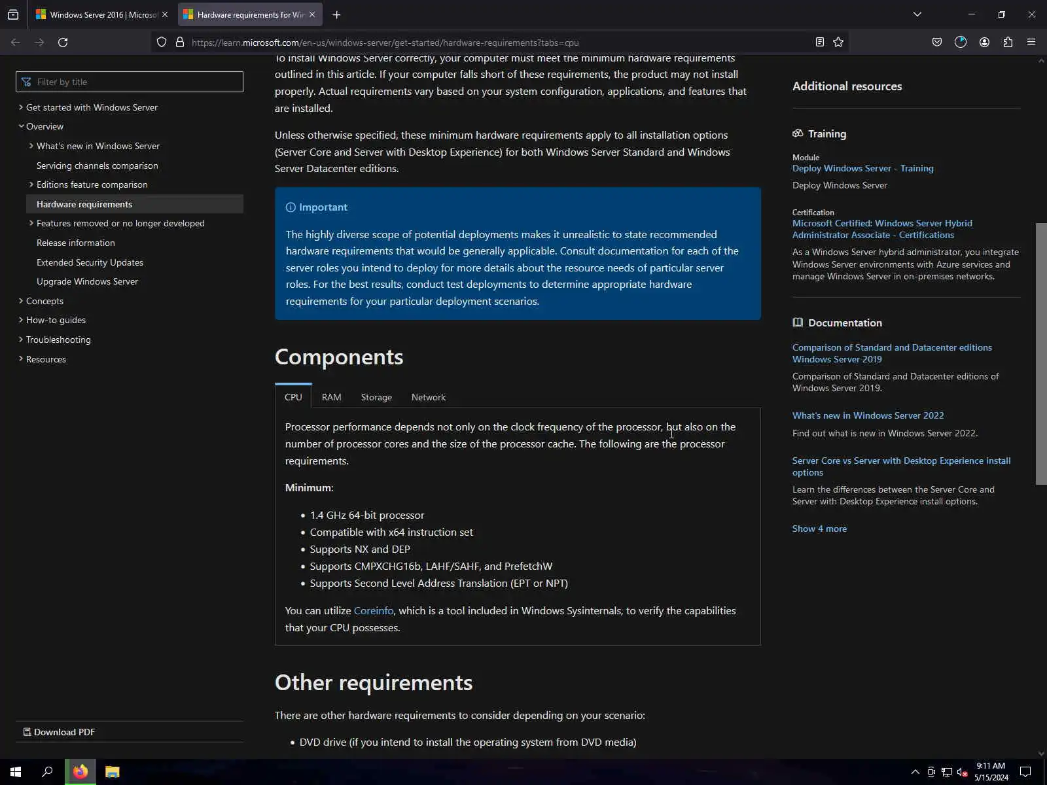The width and height of the screenshot is (1047, 785).
Task: Close the Windows Server 2016 tab
Action: [x=165, y=14]
